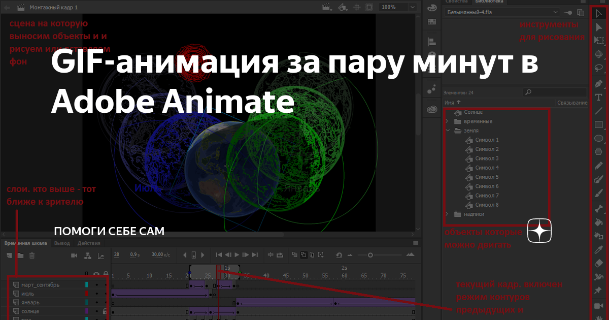Select the Rectangle tool
The image size is (609, 320).
coord(598,124)
